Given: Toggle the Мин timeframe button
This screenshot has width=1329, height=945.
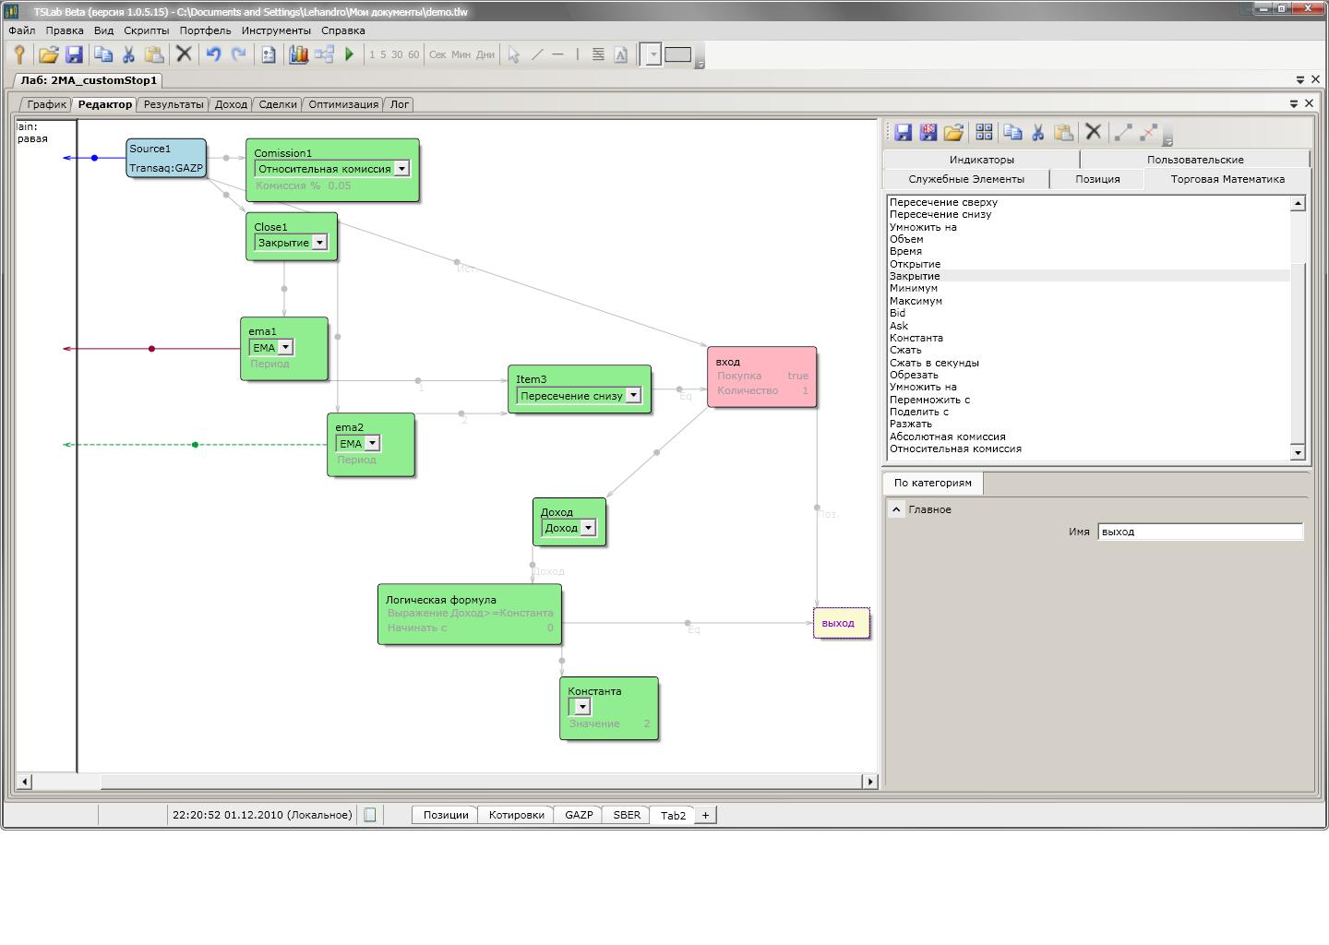Looking at the screenshot, I should (461, 54).
